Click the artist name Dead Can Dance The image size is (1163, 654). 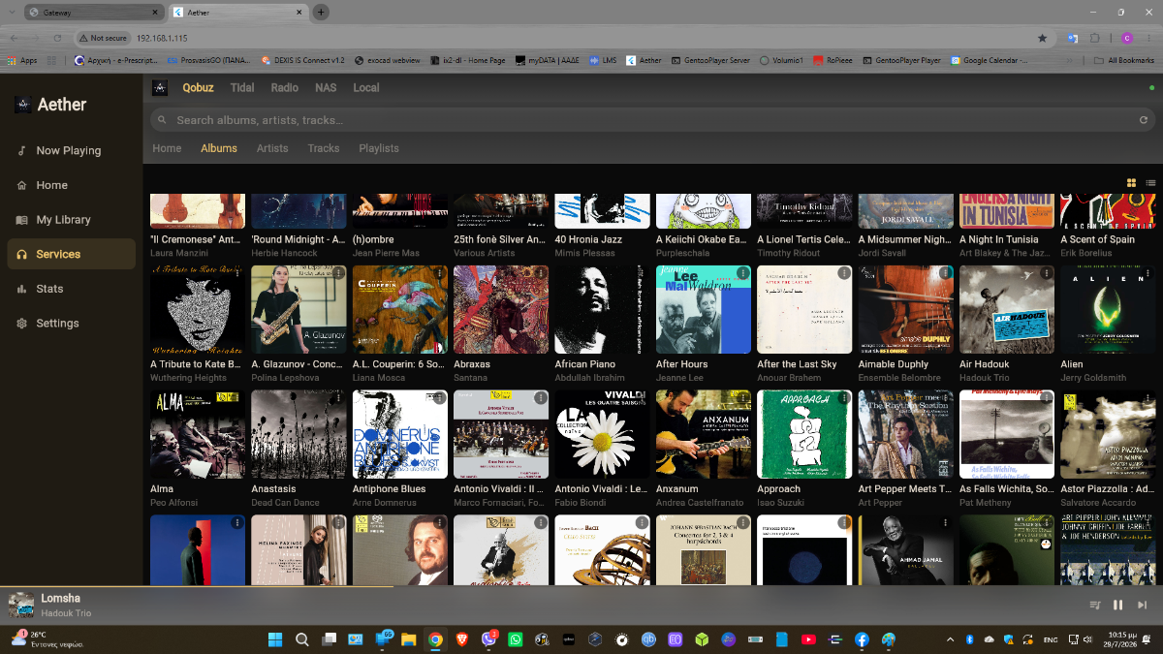coord(285,503)
